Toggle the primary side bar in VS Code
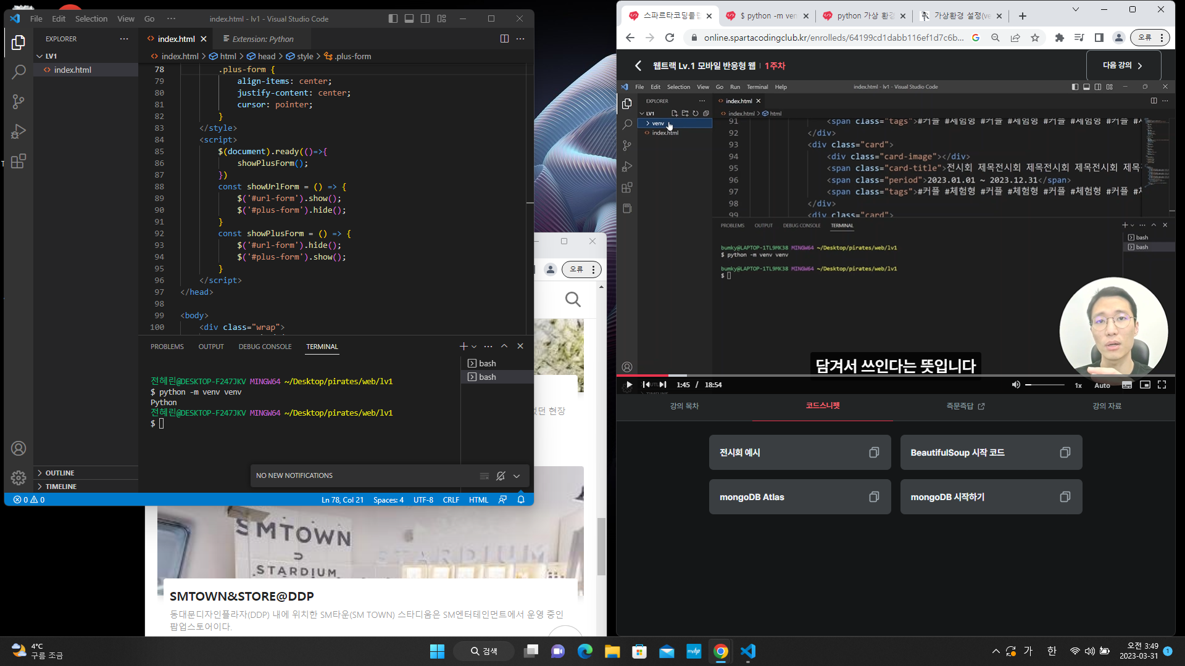Image resolution: width=1185 pixels, height=666 pixels. tap(393, 19)
